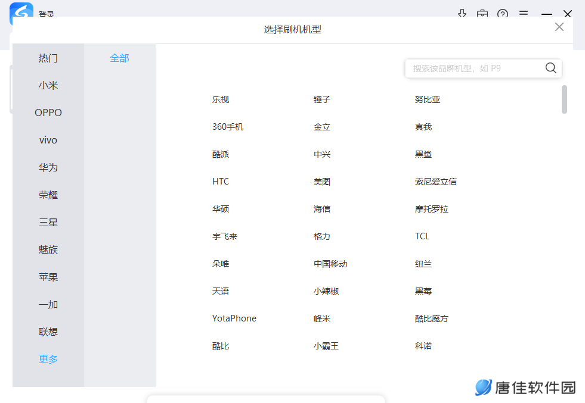Open the HTC brand
Image resolution: width=585 pixels, height=403 pixels.
(221, 182)
